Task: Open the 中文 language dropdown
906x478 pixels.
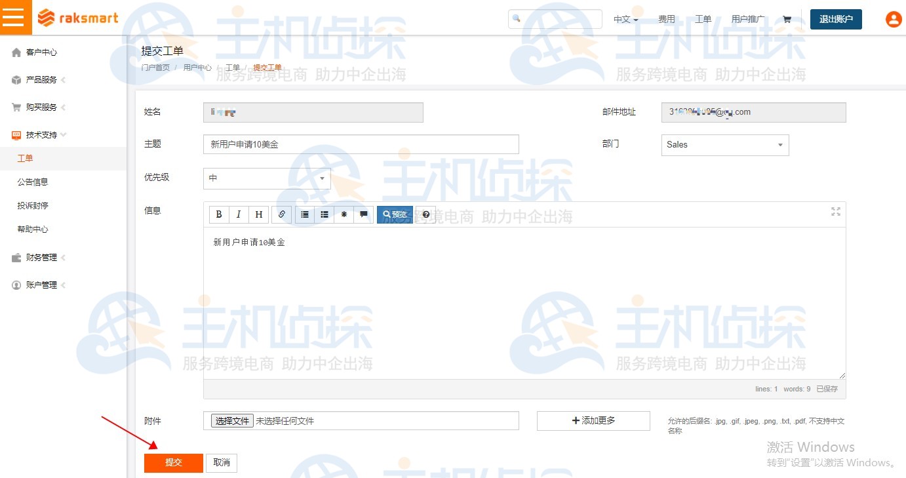Action: [625, 19]
